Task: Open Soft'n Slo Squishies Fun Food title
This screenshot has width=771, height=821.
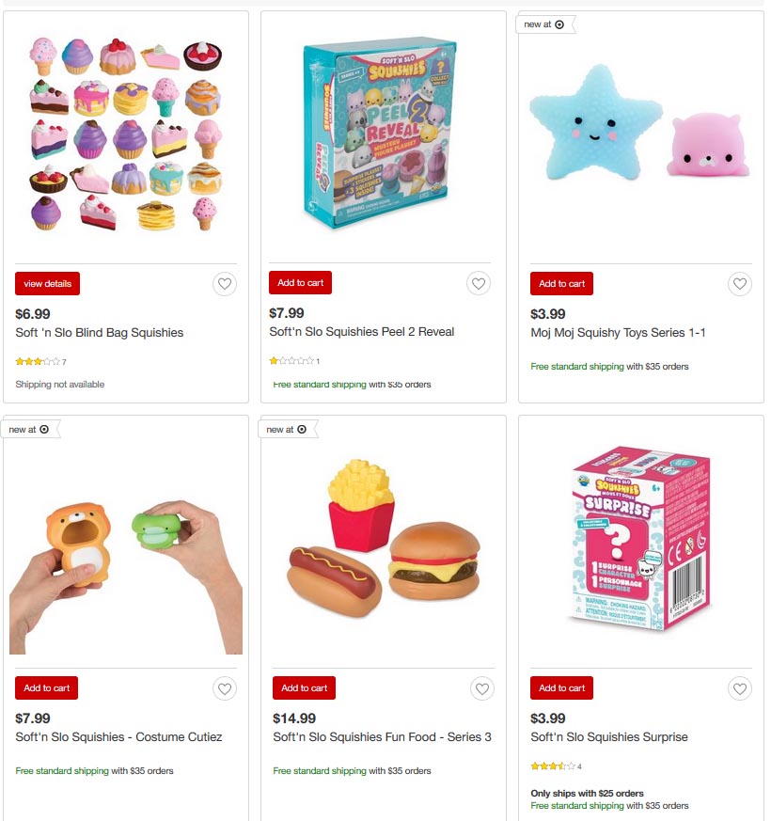Action: 382,736
